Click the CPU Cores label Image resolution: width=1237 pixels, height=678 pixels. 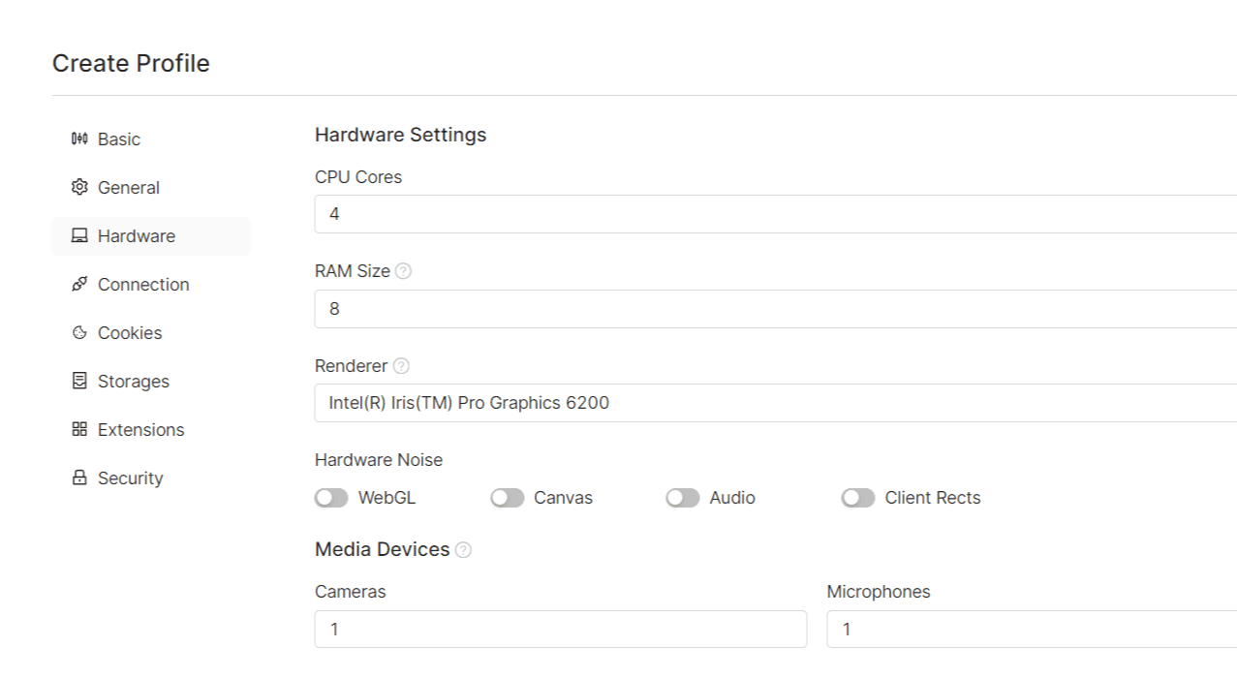(x=358, y=178)
